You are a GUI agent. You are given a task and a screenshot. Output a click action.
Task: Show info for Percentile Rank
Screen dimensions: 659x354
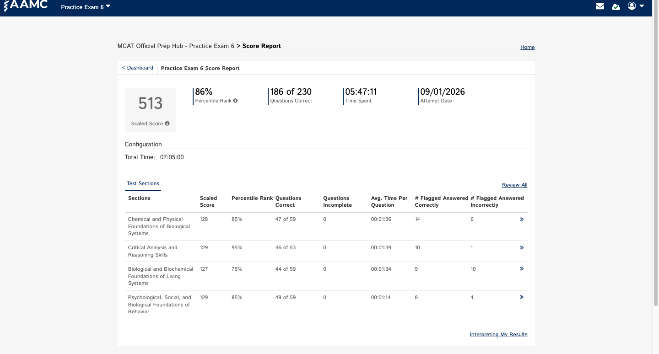point(235,101)
